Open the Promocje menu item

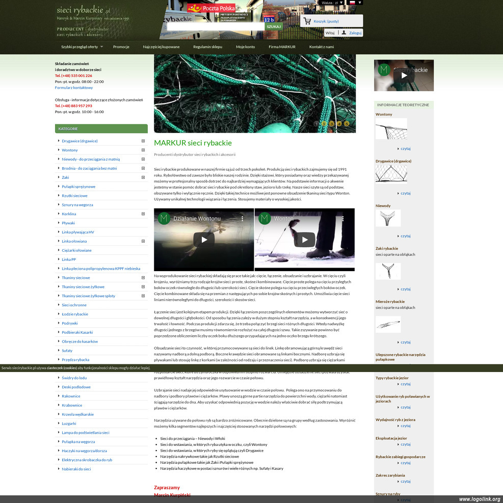pos(121,47)
